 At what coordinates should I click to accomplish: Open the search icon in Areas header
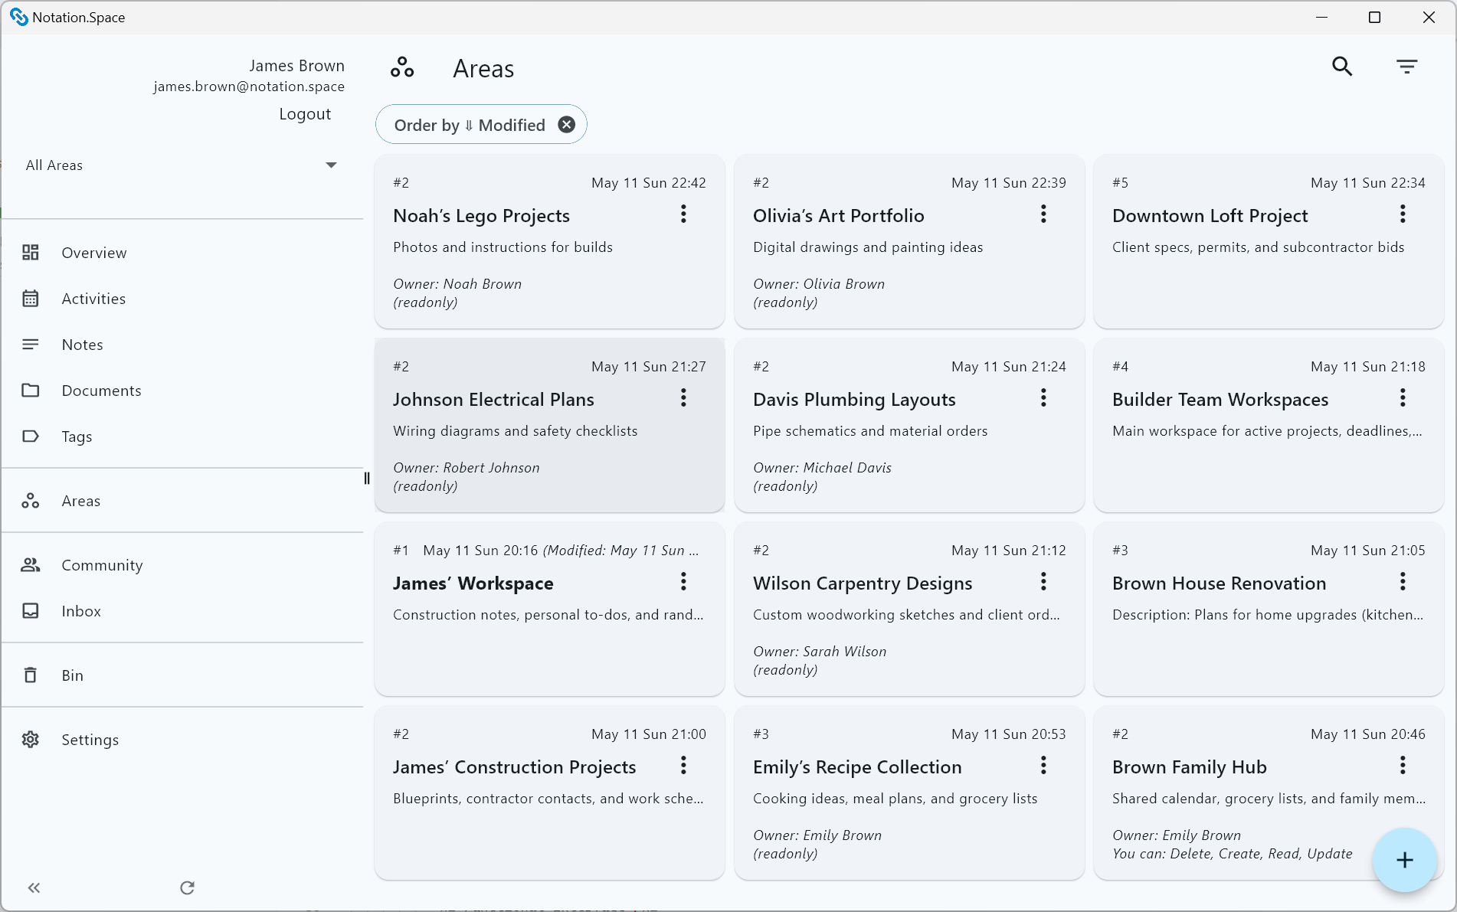(1342, 67)
